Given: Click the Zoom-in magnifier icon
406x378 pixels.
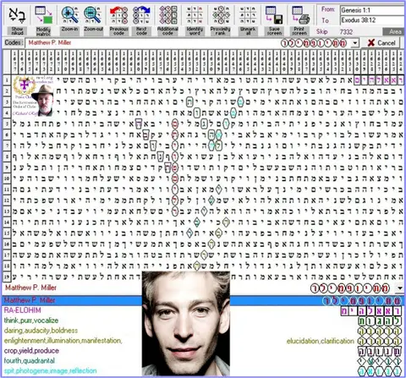Looking at the screenshot, I should pos(69,15).
